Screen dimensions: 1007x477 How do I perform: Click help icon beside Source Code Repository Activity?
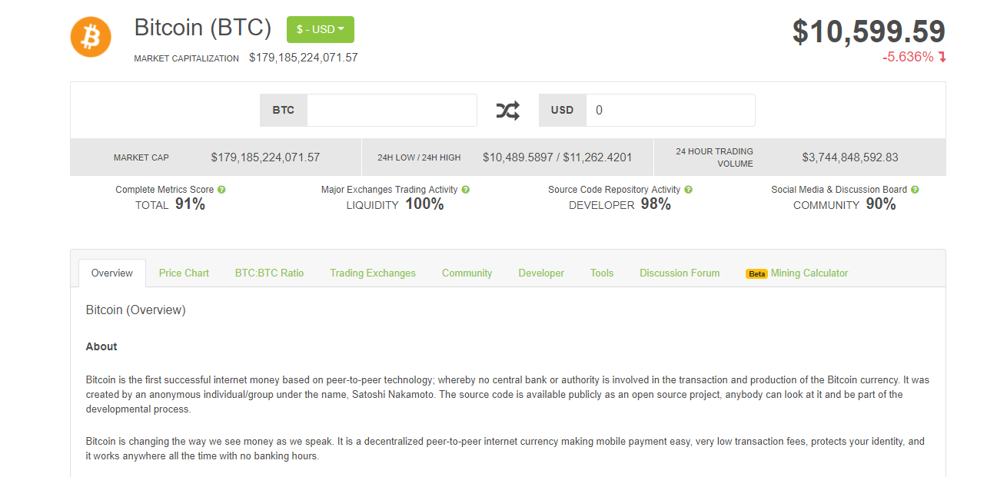click(688, 190)
